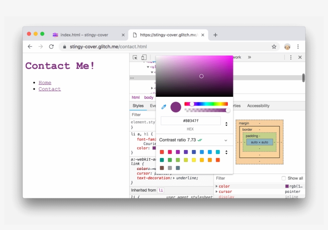Open the Styles tab
The width and height of the screenshot is (328, 230).
coord(138,106)
